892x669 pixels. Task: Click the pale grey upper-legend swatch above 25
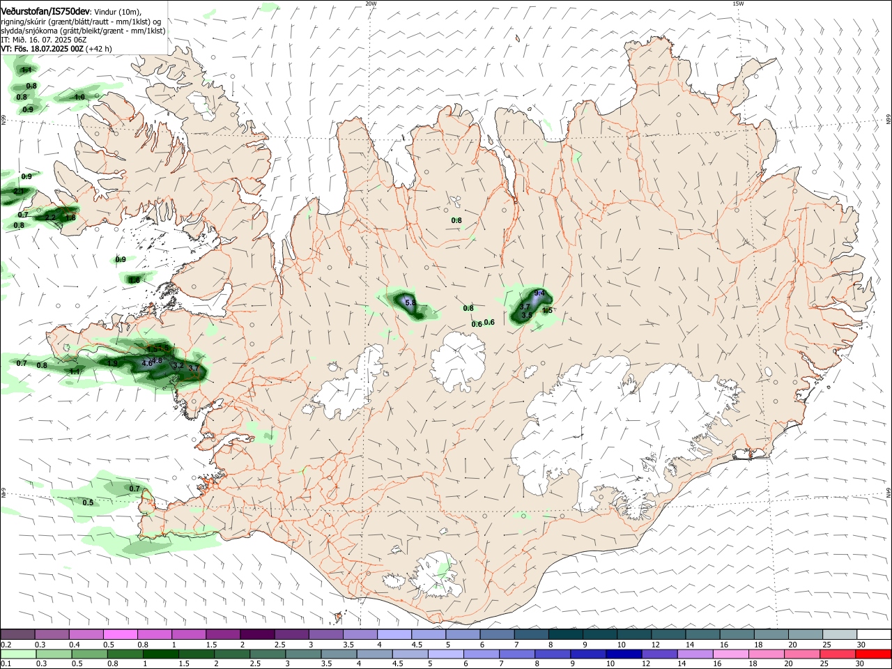pos(840,635)
